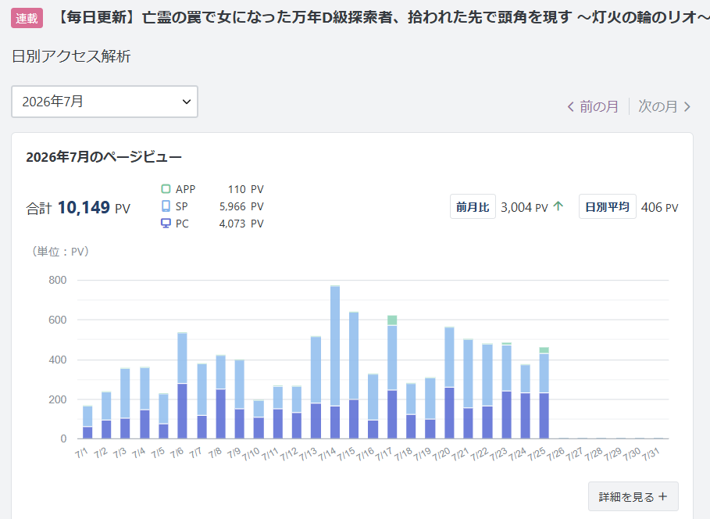Click the 連載 badge
710x519 pixels.
click(27, 18)
